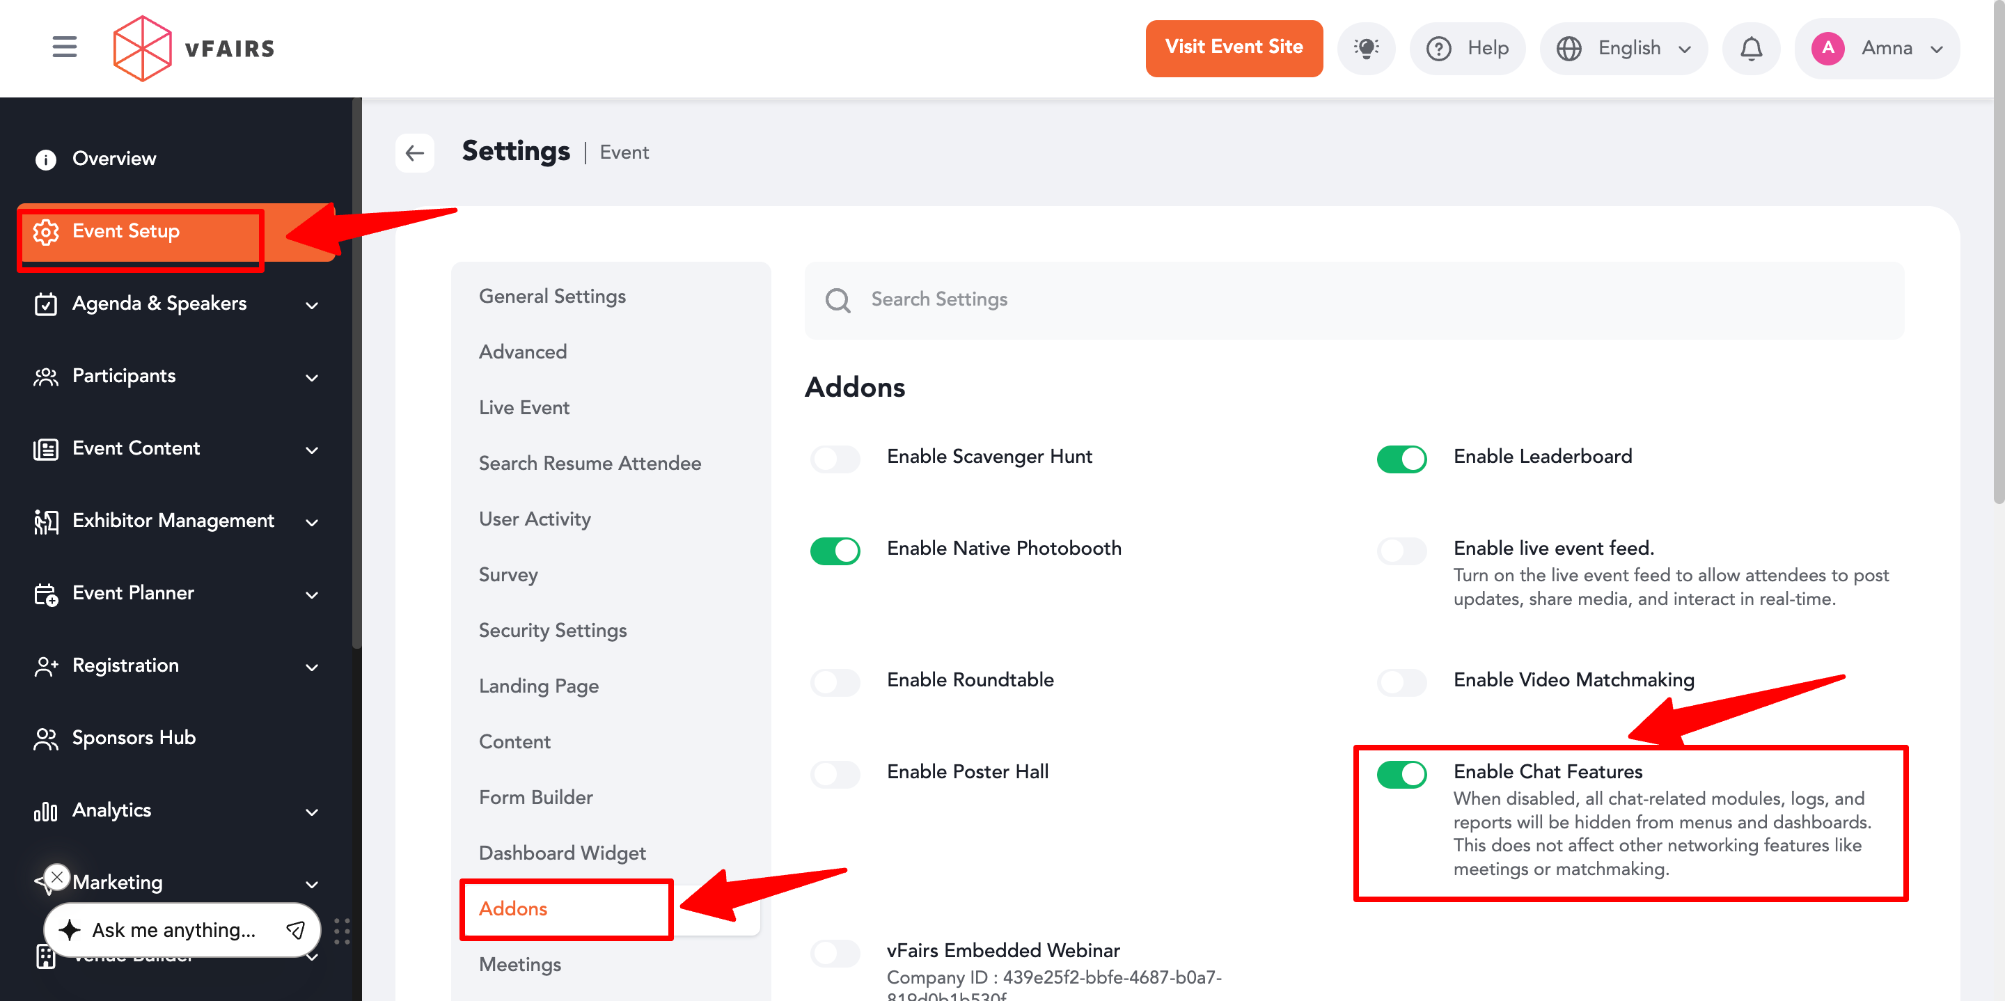Click the drag handle dots beside assistant
The height and width of the screenshot is (1001, 2005).
(342, 931)
